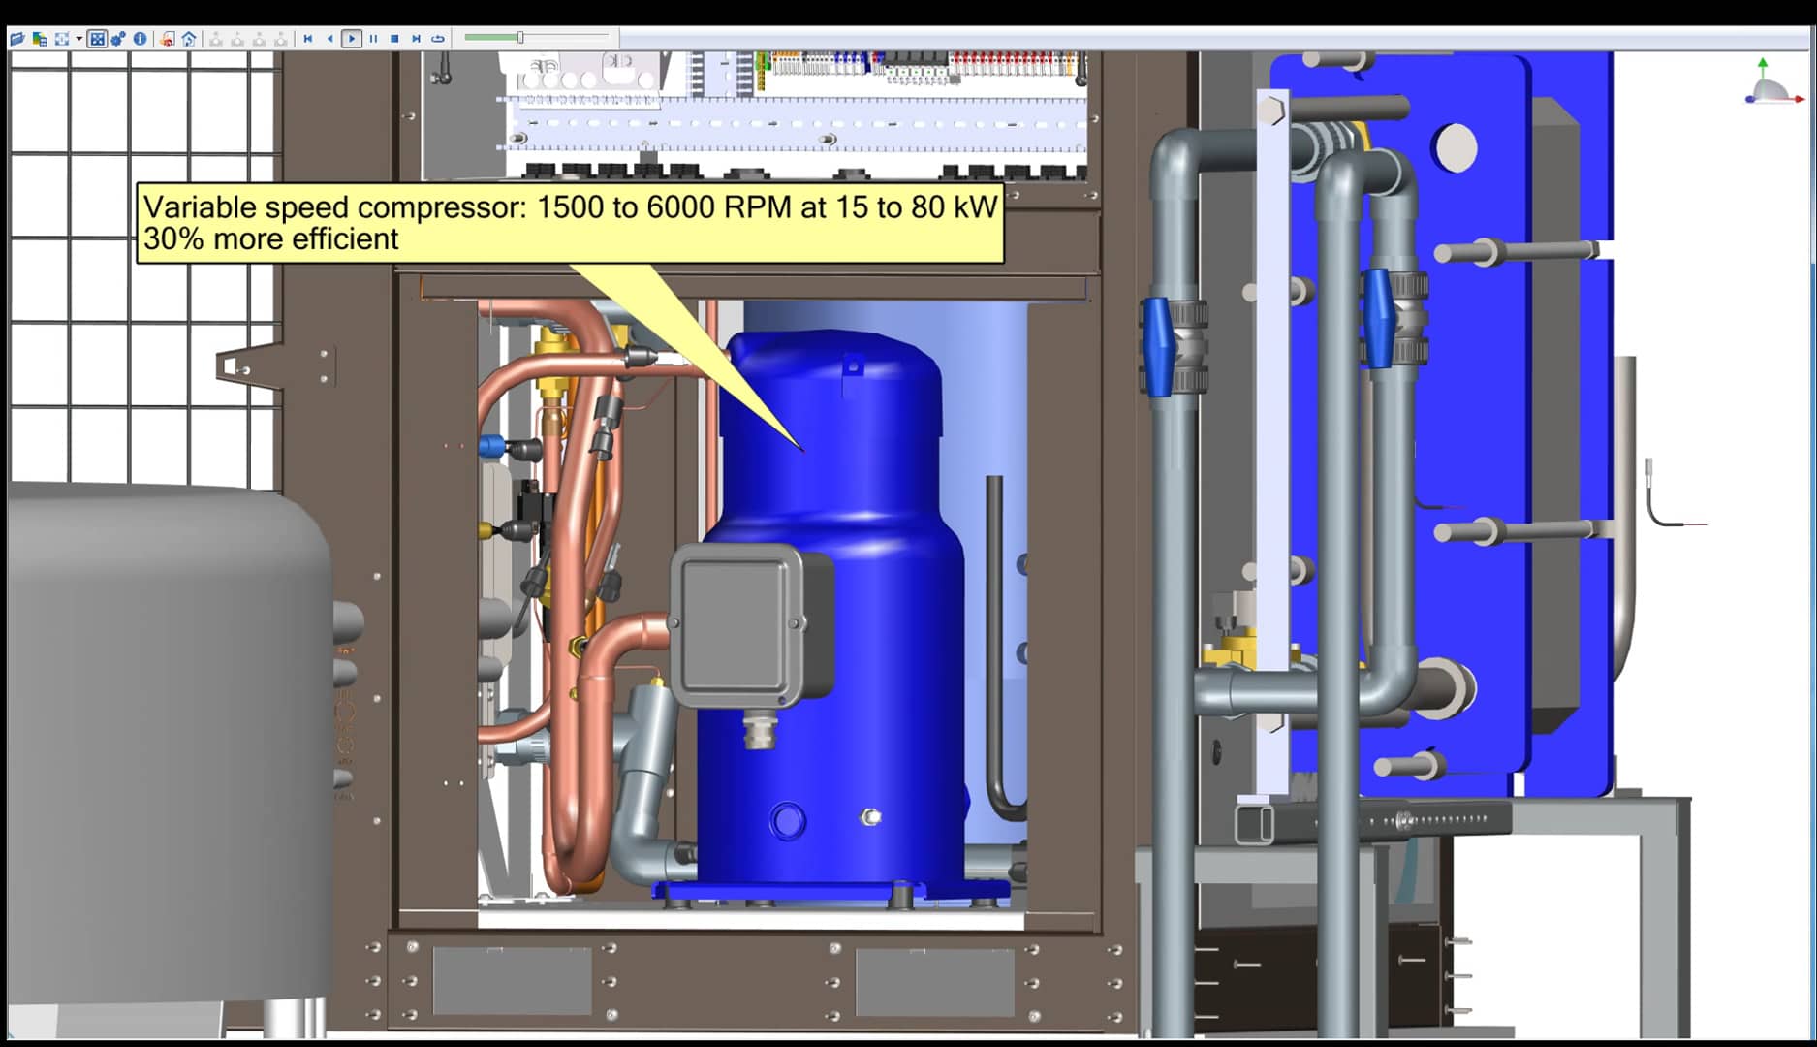Click the second camera view icon
Image resolution: width=1817 pixels, height=1047 pixels.
tap(238, 39)
